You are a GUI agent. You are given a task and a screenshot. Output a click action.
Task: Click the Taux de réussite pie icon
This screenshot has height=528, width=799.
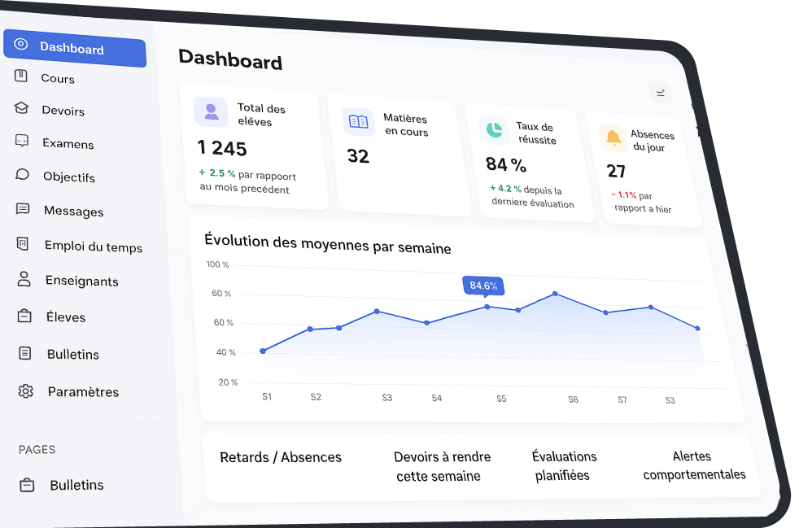(x=492, y=129)
